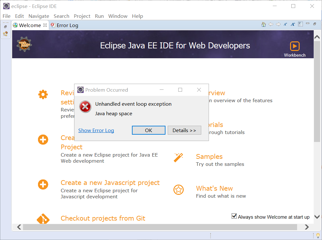The height and width of the screenshot is (240, 322).
Task: Click the web tools gear logo
Action: 24,44
